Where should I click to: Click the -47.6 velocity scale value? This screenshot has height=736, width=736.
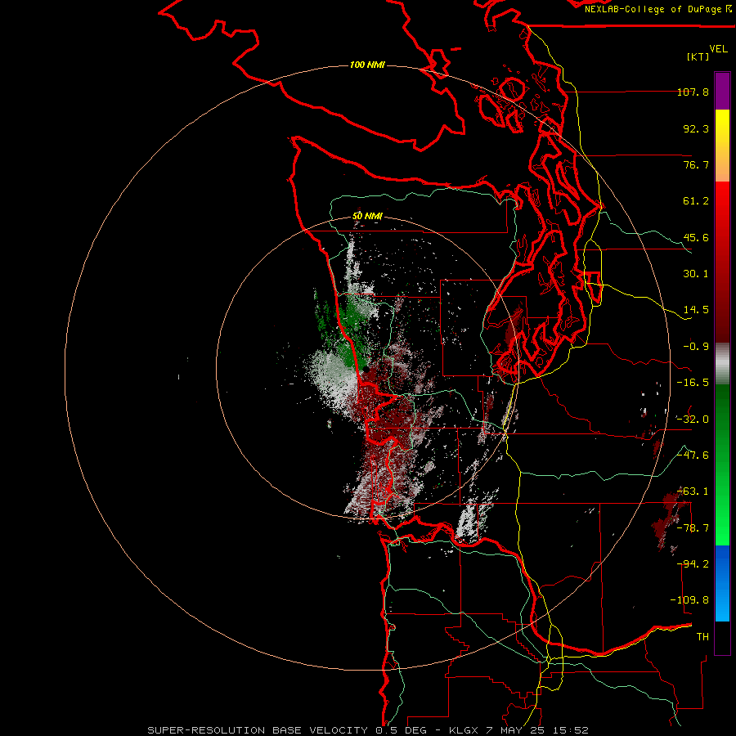[x=693, y=456]
